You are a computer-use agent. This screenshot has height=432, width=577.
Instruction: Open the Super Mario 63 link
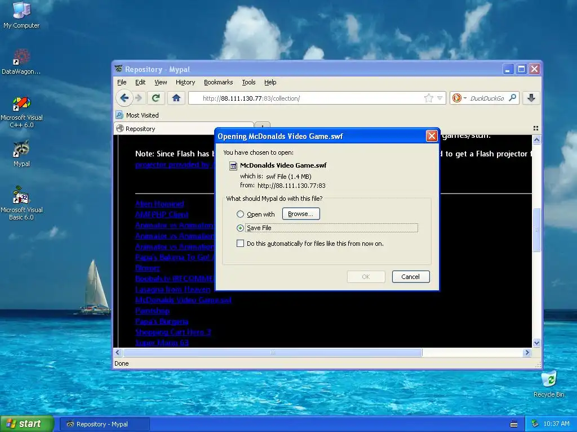coord(162,343)
